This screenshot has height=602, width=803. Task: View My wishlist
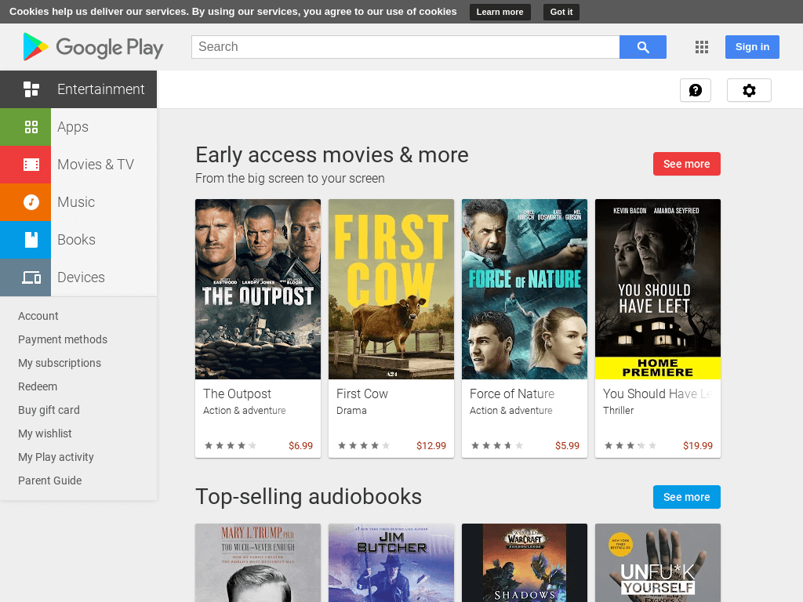click(45, 433)
